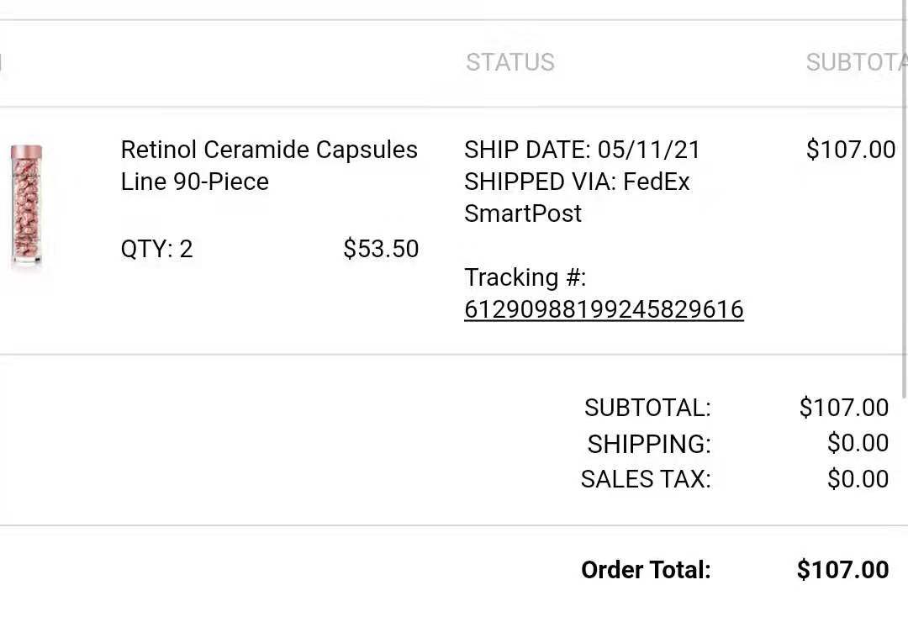Click the $0.00 sales tax amount
This screenshot has width=908, height=622.
coord(858,479)
